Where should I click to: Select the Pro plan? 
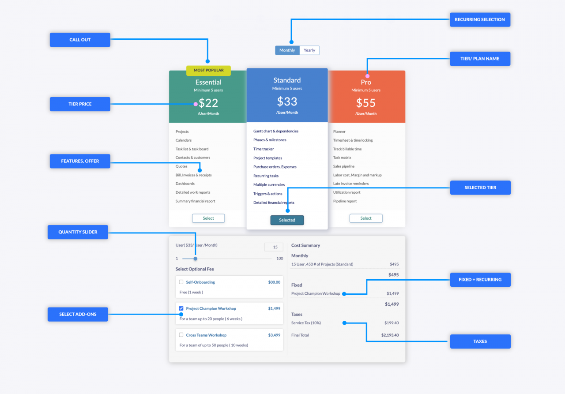(x=366, y=218)
